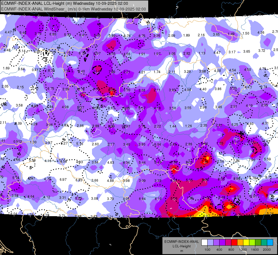This screenshot has width=278, height=255.
Task: Click the wind shear value 9.53
Action: [x=238, y=197]
